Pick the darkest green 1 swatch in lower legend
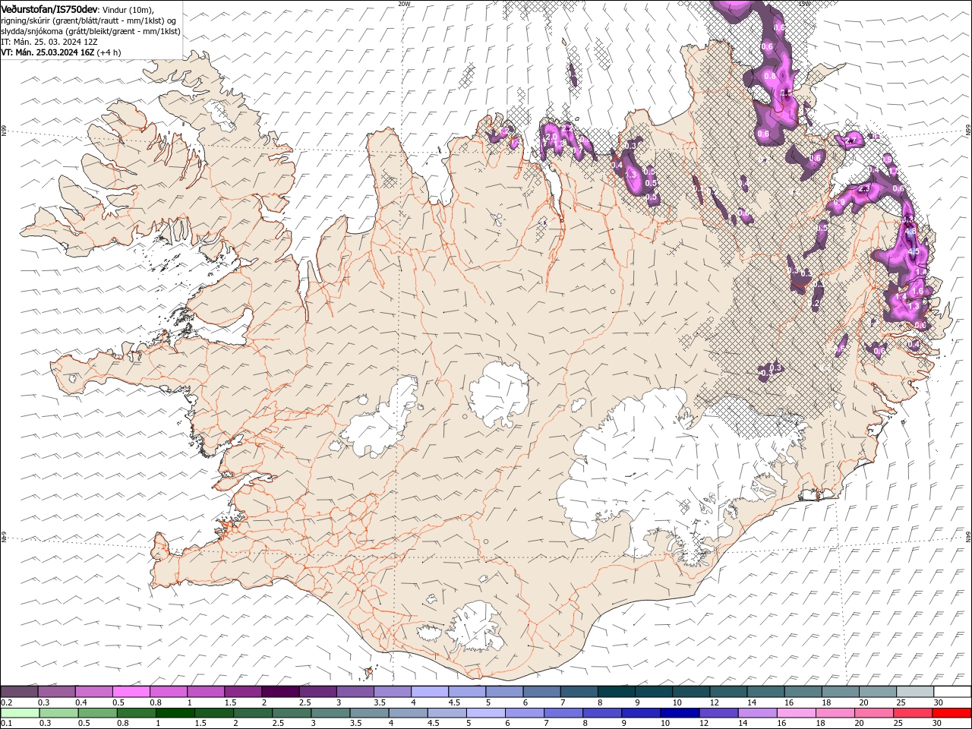This screenshot has height=729, width=972. point(175,713)
